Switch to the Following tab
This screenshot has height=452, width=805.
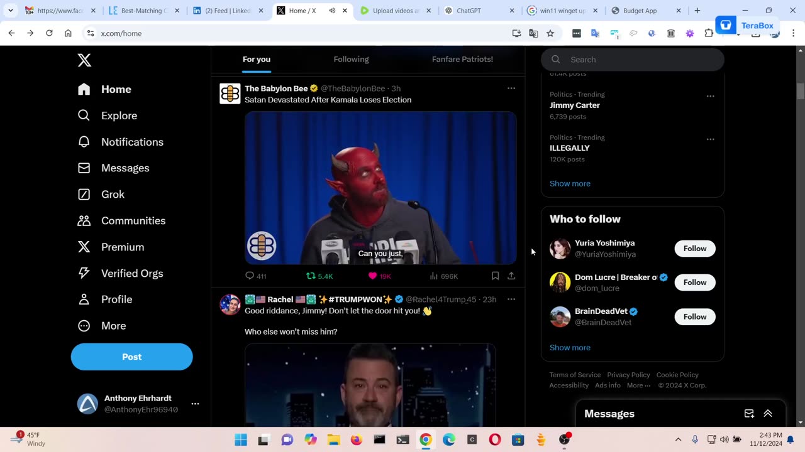point(351,59)
